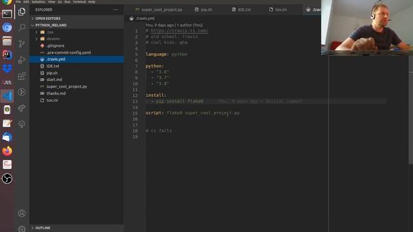Open the activity bar icon below Extensions
This screenshot has width=413, height=232.
[22, 92]
